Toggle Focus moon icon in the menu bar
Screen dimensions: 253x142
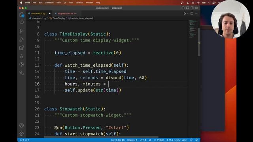coord(187,3)
